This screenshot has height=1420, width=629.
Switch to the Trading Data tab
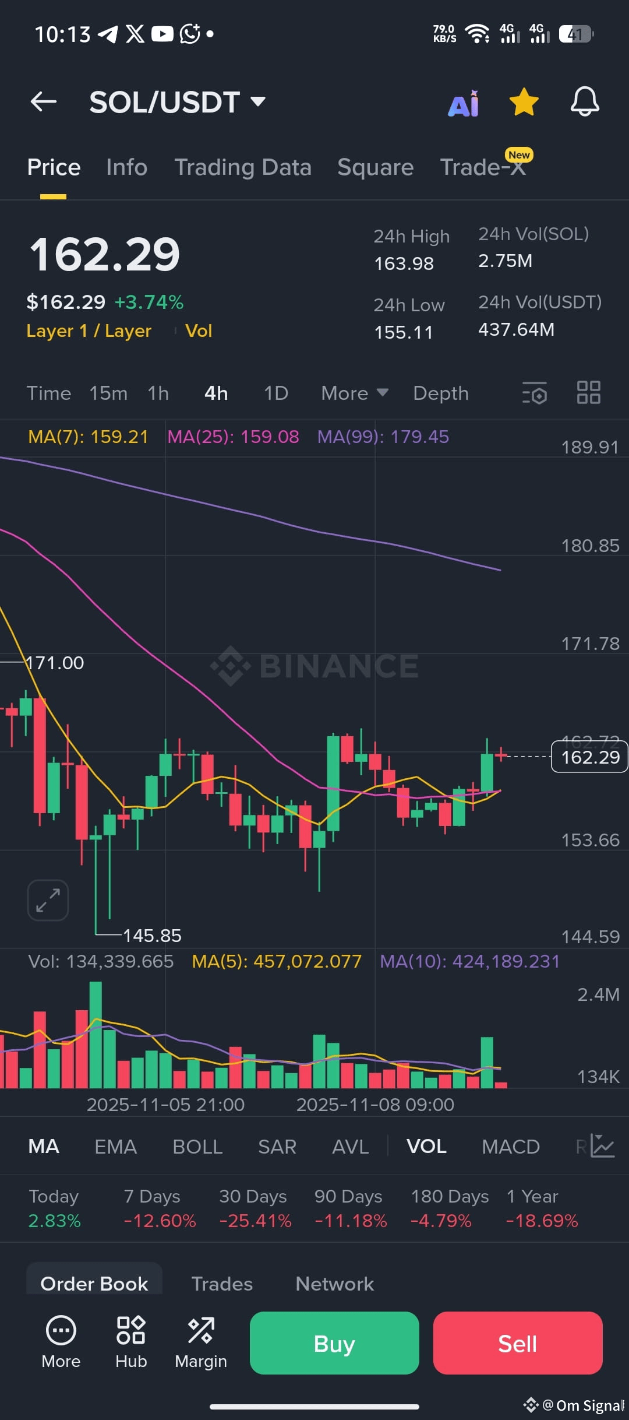pos(243,167)
